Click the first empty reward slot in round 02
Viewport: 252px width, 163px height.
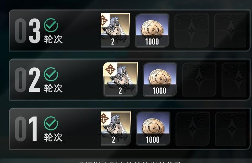(199, 80)
